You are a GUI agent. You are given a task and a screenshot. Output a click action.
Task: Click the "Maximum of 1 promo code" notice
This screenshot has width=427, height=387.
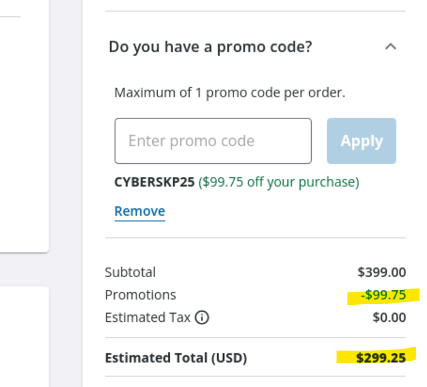(x=230, y=93)
